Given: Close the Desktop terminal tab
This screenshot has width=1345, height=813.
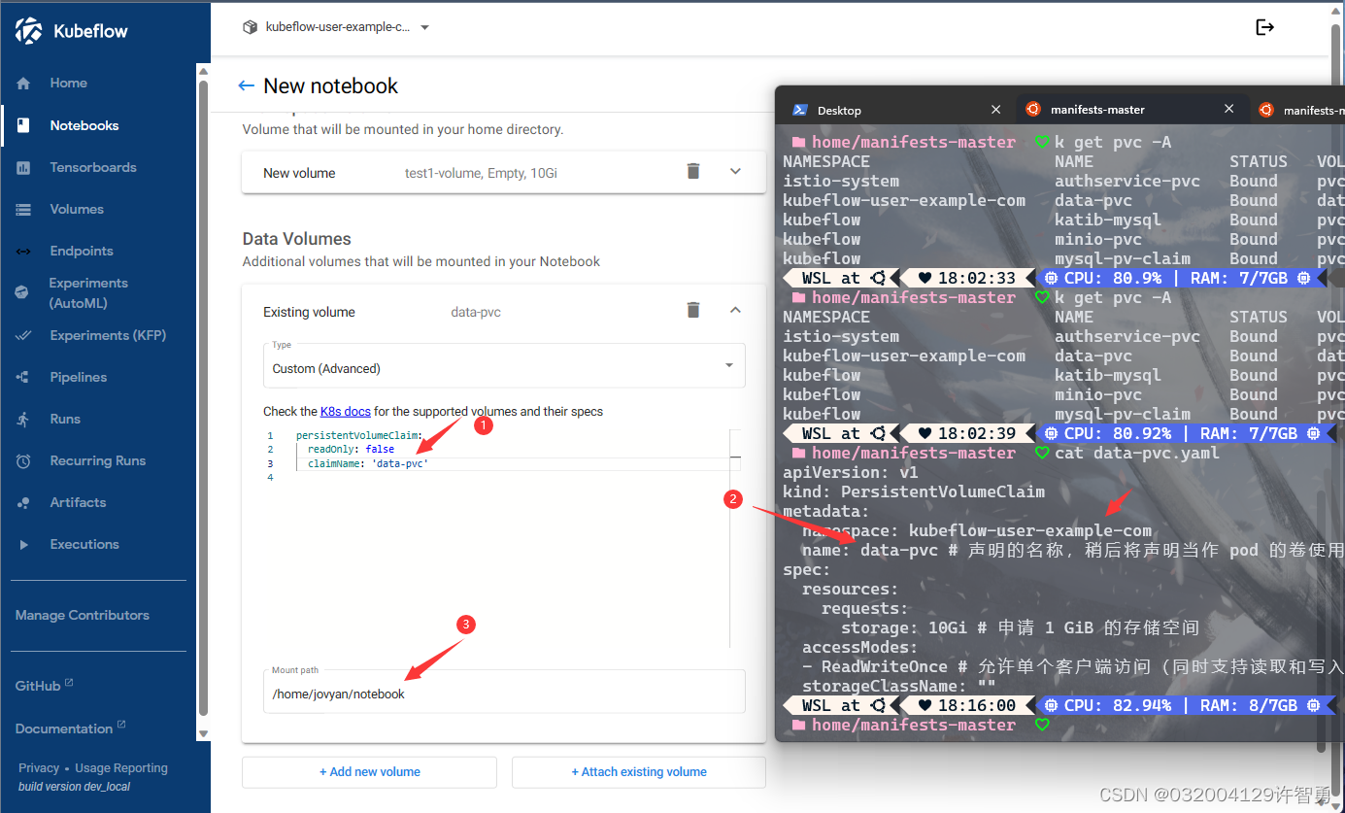Looking at the screenshot, I should (995, 110).
